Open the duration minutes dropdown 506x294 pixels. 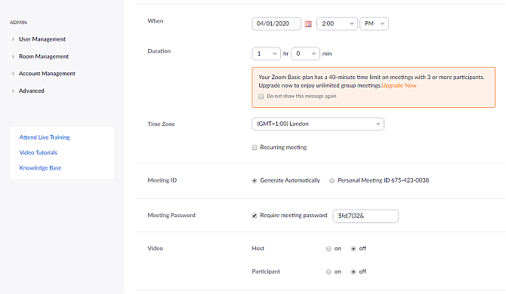tap(305, 54)
